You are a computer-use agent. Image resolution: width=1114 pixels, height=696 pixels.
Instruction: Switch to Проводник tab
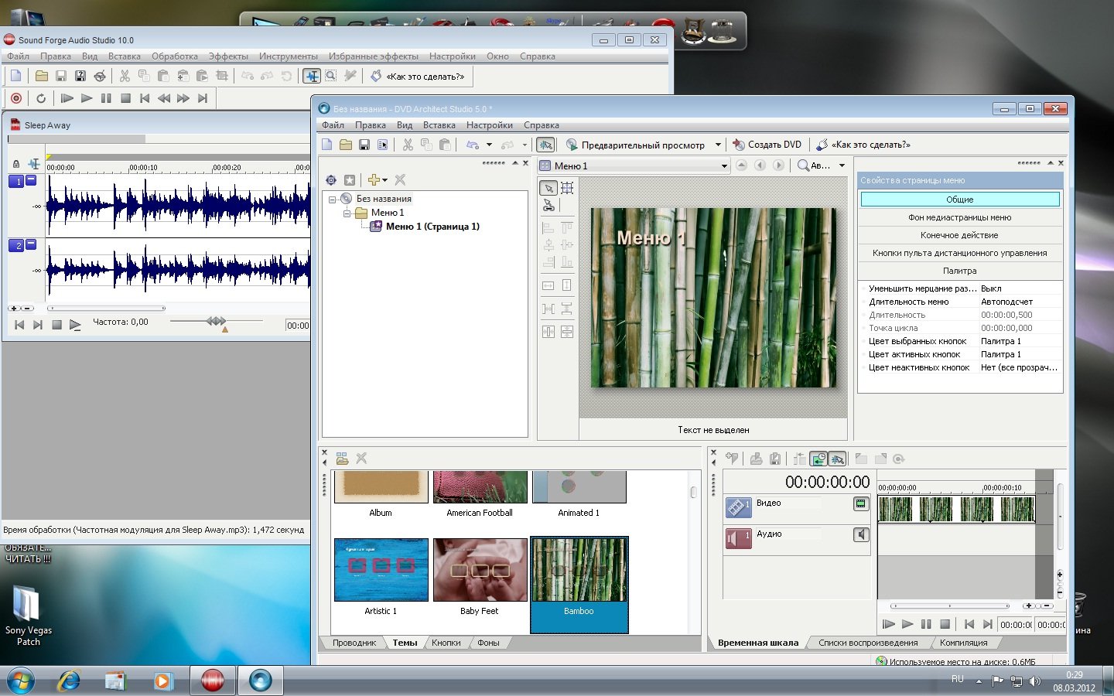tap(354, 643)
